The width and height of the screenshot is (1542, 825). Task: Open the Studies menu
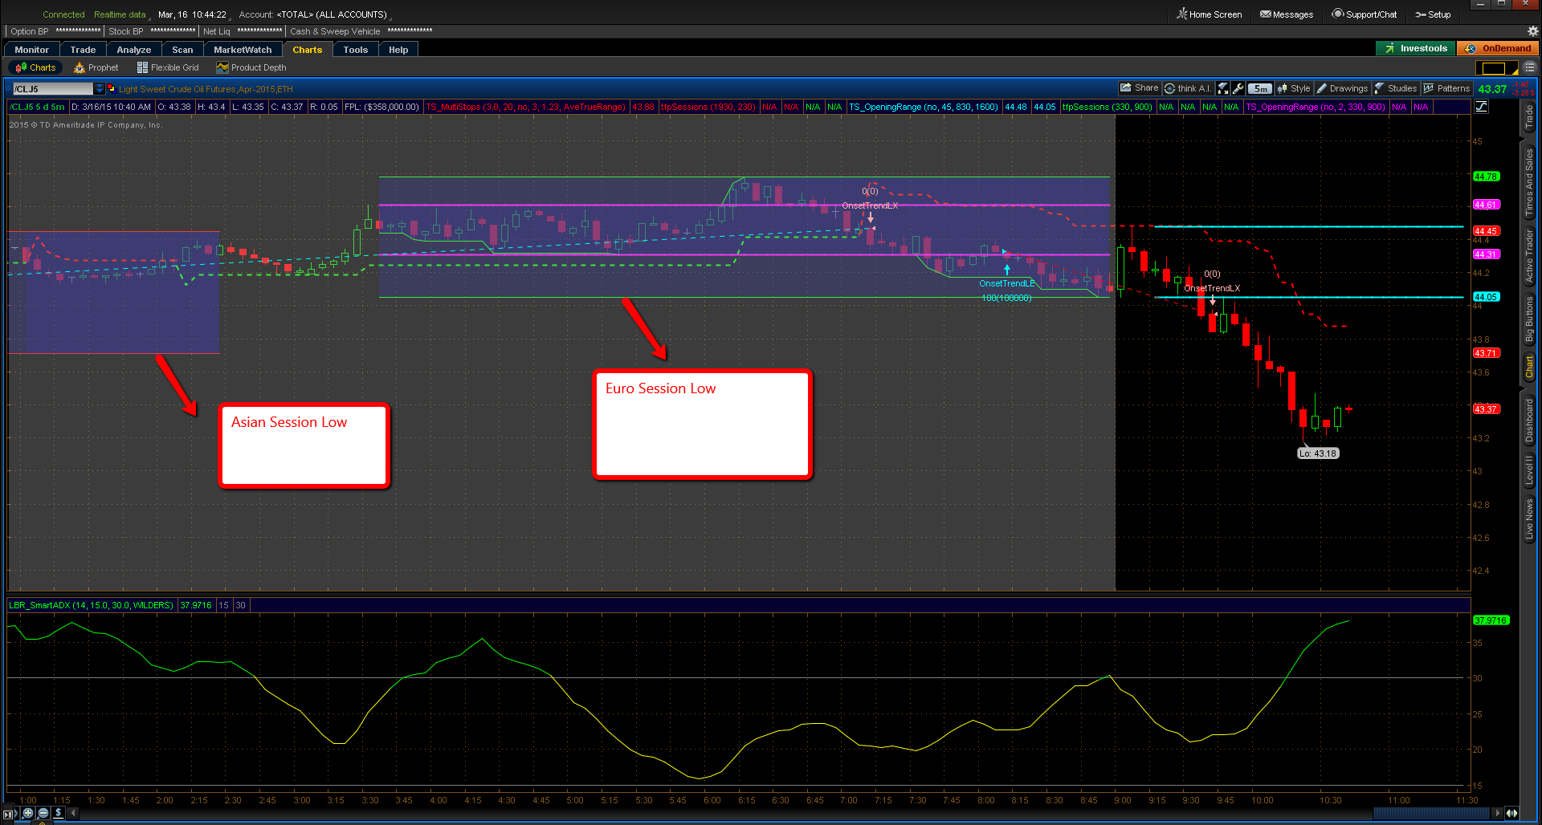click(x=1396, y=88)
